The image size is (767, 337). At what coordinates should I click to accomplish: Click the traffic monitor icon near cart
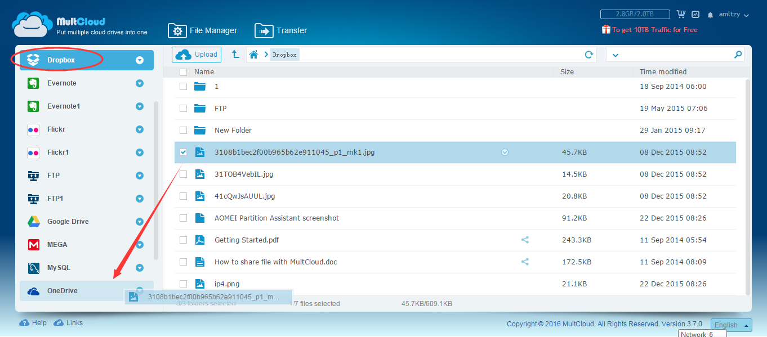click(x=695, y=15)
